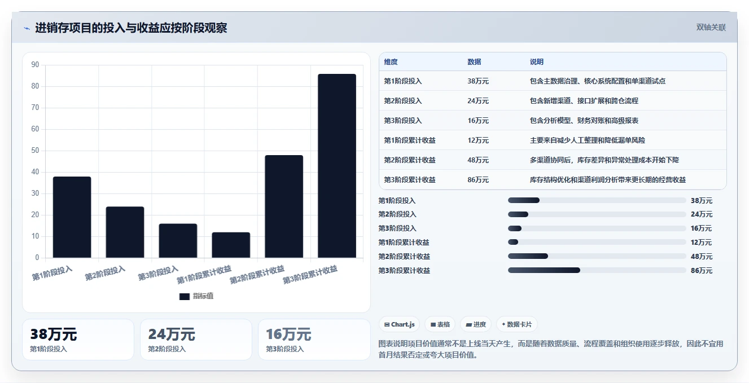This screenshot has height=383, width=749.
Task: Click the lightning icon beside the title
Action: point(27,28)
